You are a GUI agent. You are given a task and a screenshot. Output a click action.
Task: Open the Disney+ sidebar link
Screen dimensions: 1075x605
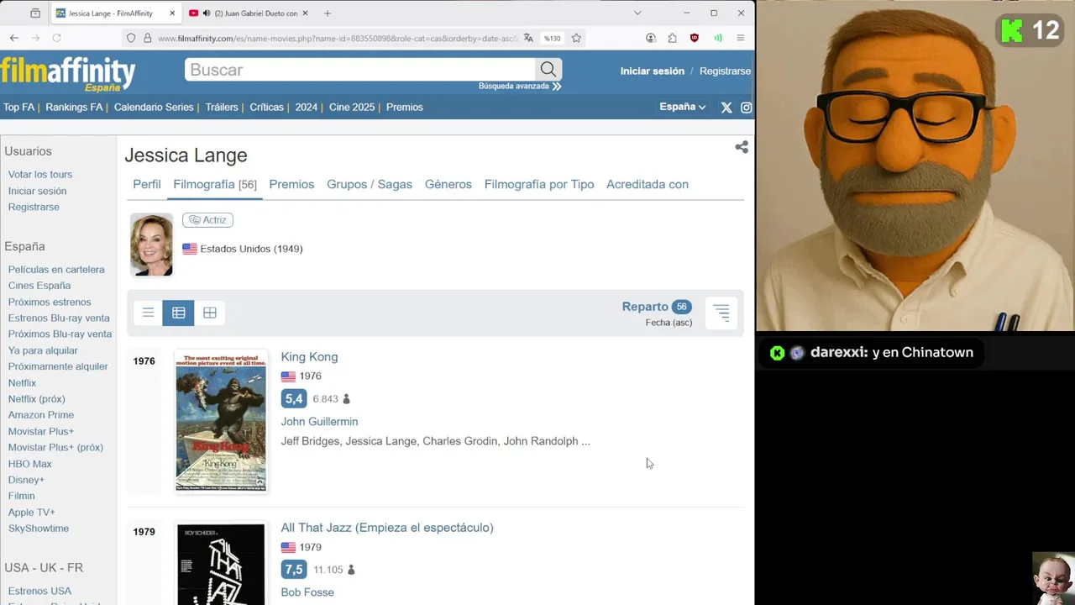click(x=26, y=480)
